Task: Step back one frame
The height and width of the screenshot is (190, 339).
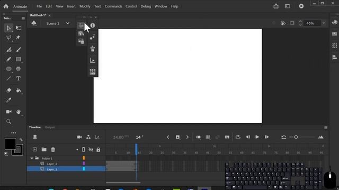Action: pyautogui.click(x=248, y=137)
